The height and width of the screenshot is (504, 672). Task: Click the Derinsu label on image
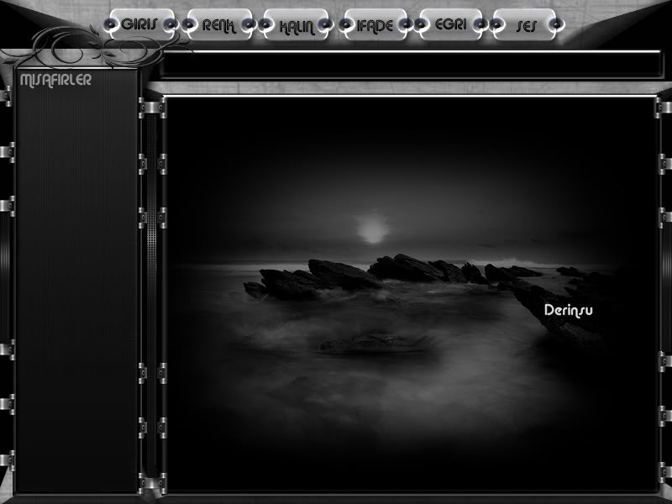[569, 310]
